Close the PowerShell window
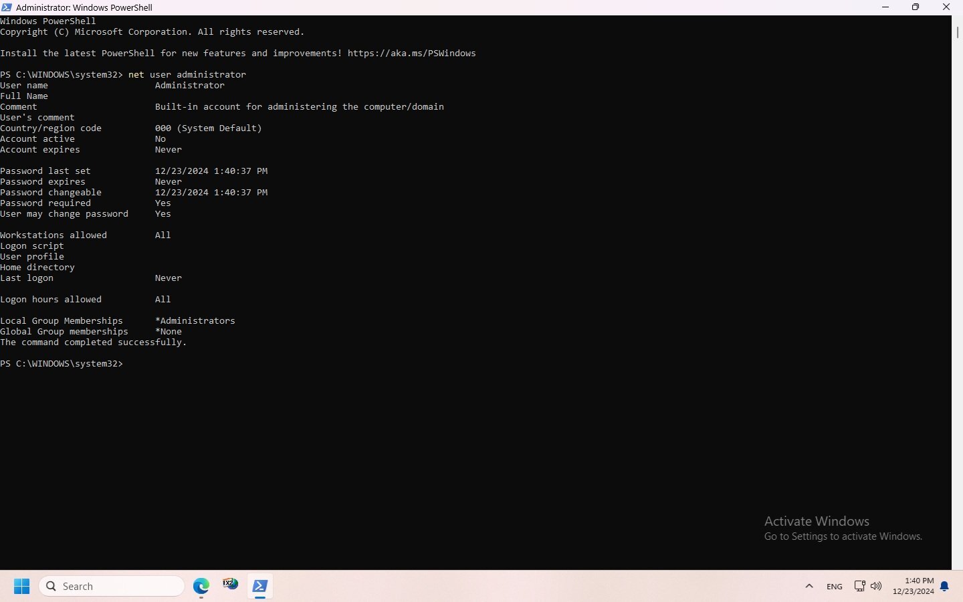This screenshot has width=963, height=602. pyautogui.click(x=946, y=7)
